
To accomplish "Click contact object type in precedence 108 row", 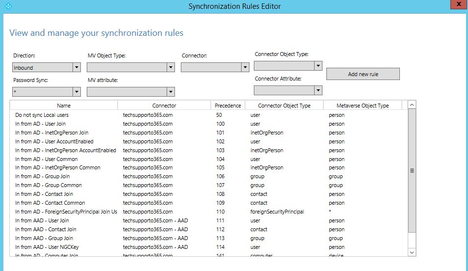I will (x=259, y=194).
